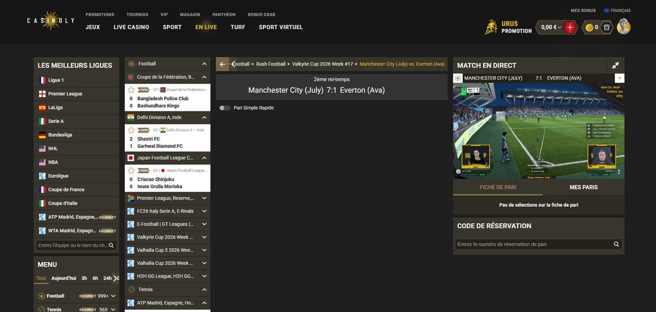The width and height of the screenshot is (656, 312).
Task: Open the JEUX menu
Action: 93,27
